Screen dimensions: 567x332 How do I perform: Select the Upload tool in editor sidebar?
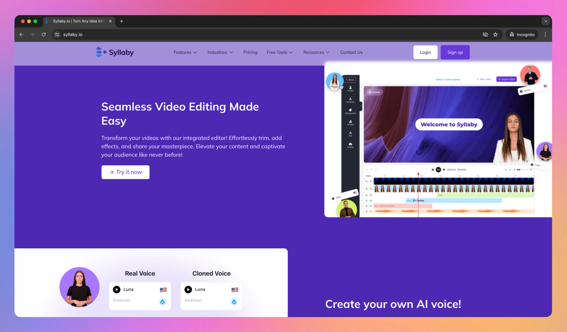pyautogui.click(x=351, y=145)
